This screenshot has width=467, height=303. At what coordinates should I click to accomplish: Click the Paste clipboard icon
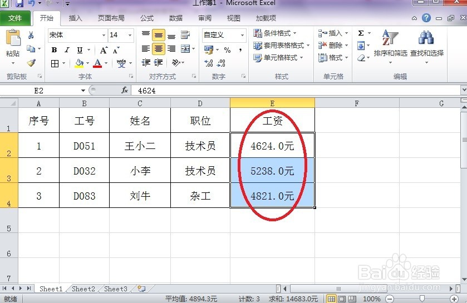point(13,38)
